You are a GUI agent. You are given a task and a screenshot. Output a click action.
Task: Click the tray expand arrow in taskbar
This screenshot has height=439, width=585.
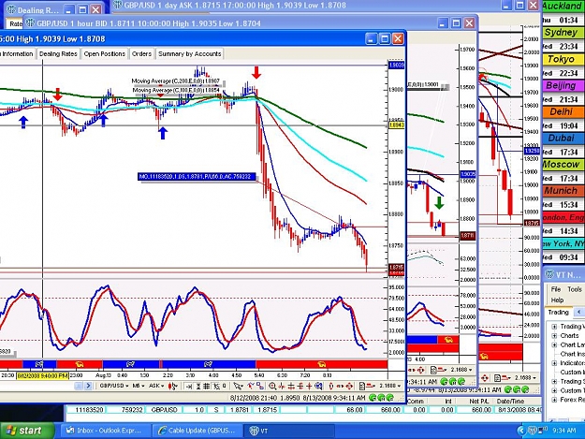point(522,431)
